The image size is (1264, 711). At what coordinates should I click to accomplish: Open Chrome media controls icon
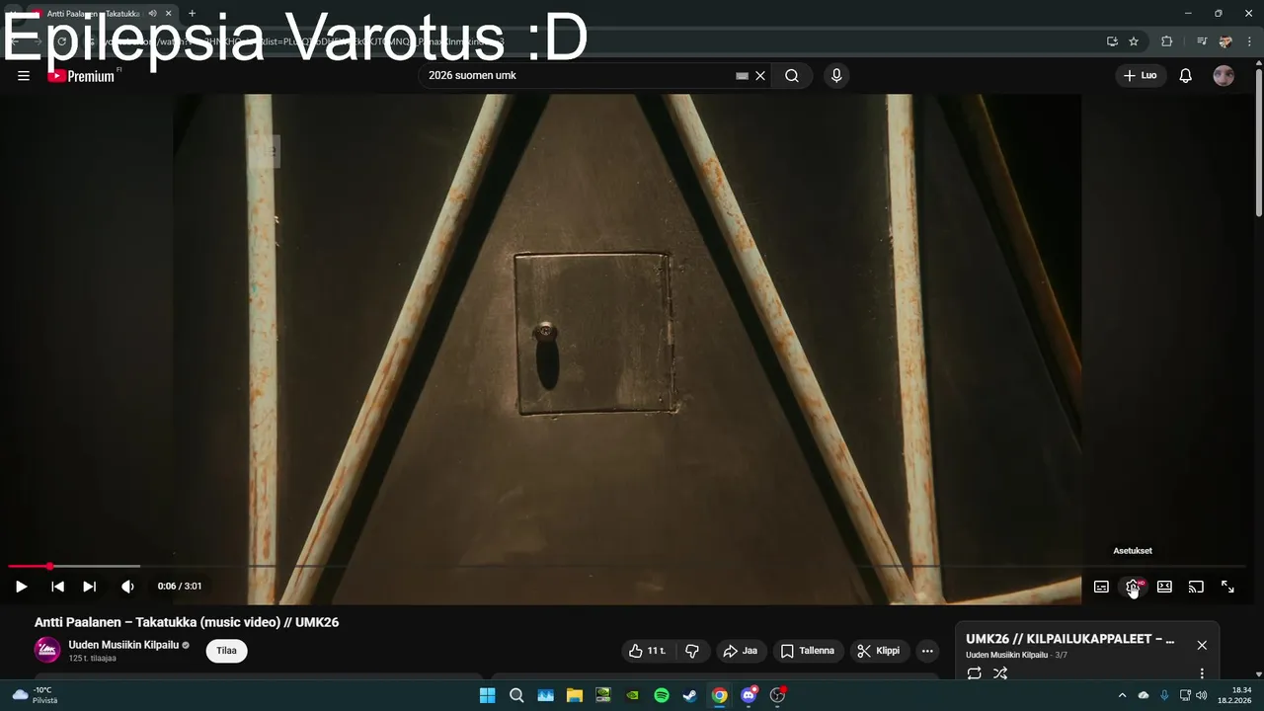[1202, 41]
